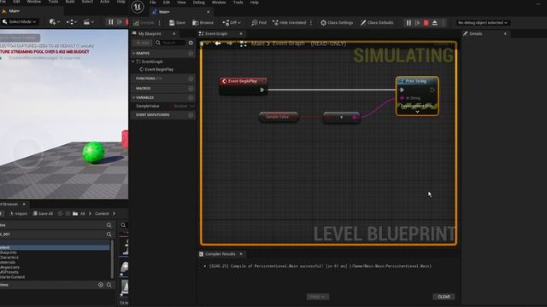
Task: Add a new function with plus icon
Action: click(191, 78)
